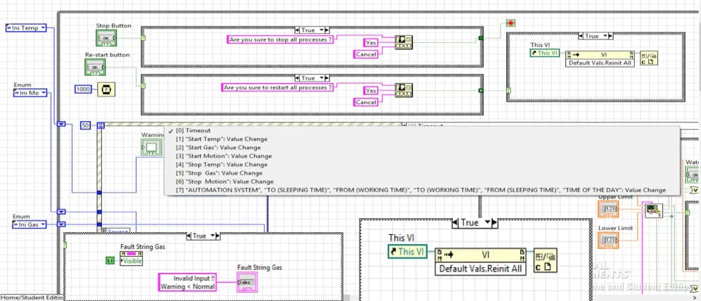Click the Stop Button boolean terminal
This screenshot has height=301, width=701.
(106, 37)
